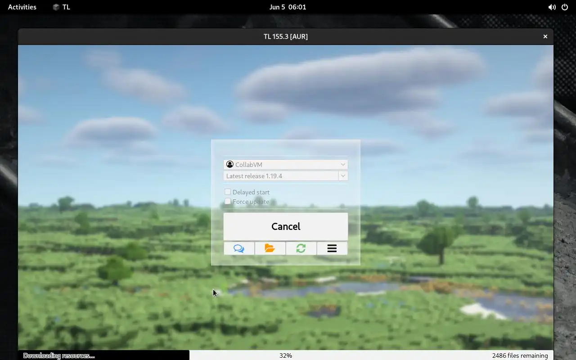The height and width of the screenshot is (360, 576).
Task: Open the Activities overview
Action: coord(22,7)
